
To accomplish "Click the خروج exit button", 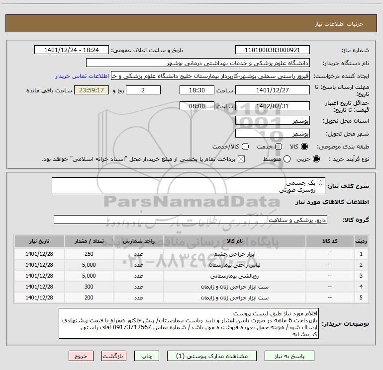I will click(81, 356).
